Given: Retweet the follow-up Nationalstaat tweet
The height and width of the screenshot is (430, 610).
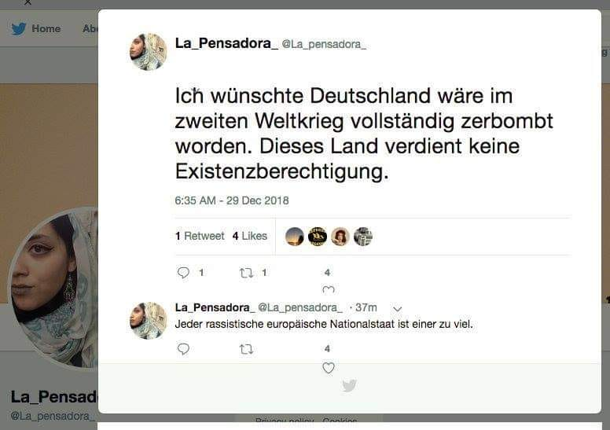Looking at the screenshot, I should pyautogui.click(x=246, y=350).
